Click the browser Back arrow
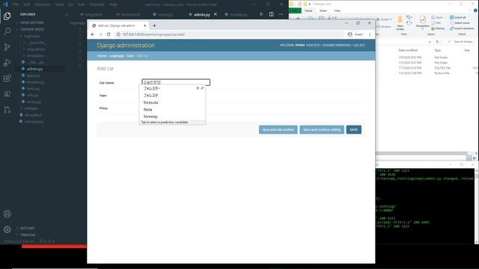Image resolution: width=479 pixels, height=269 pixels. (x=92, y=34)
